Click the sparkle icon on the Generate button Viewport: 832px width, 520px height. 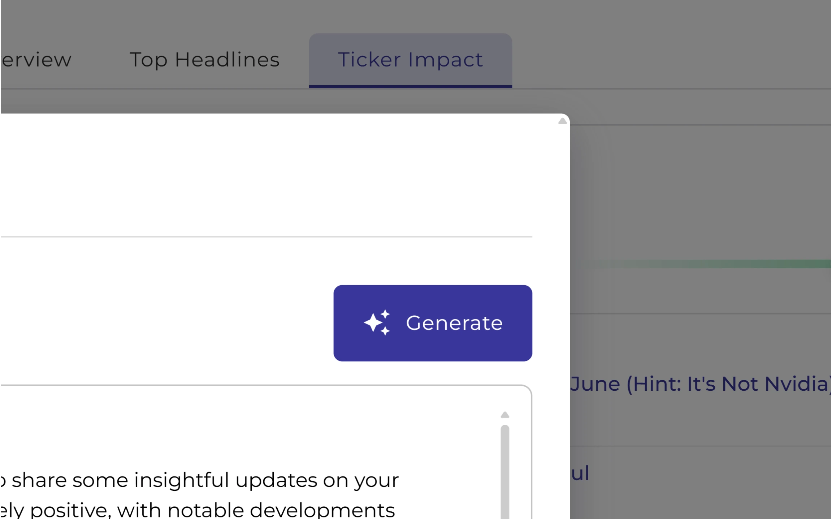coord(378,322)
